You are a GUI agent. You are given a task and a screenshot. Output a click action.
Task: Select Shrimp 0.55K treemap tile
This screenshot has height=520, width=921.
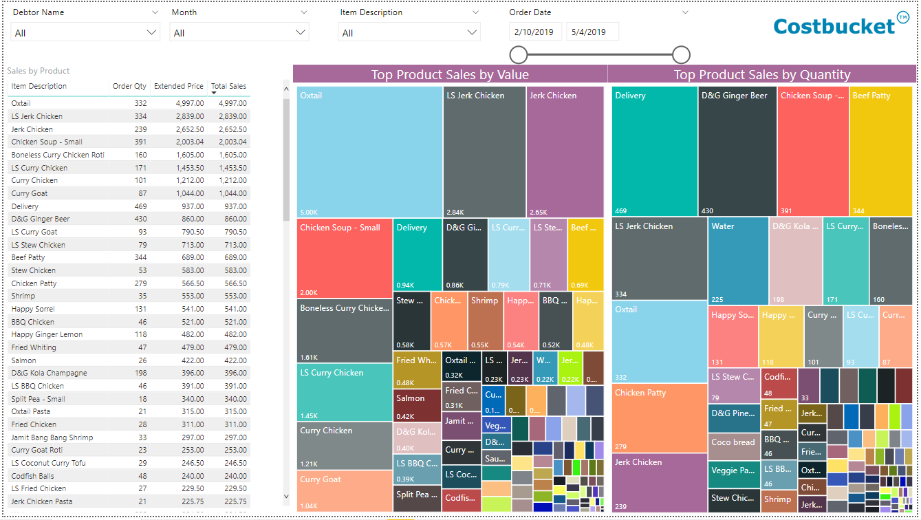[x=485, y=321]
